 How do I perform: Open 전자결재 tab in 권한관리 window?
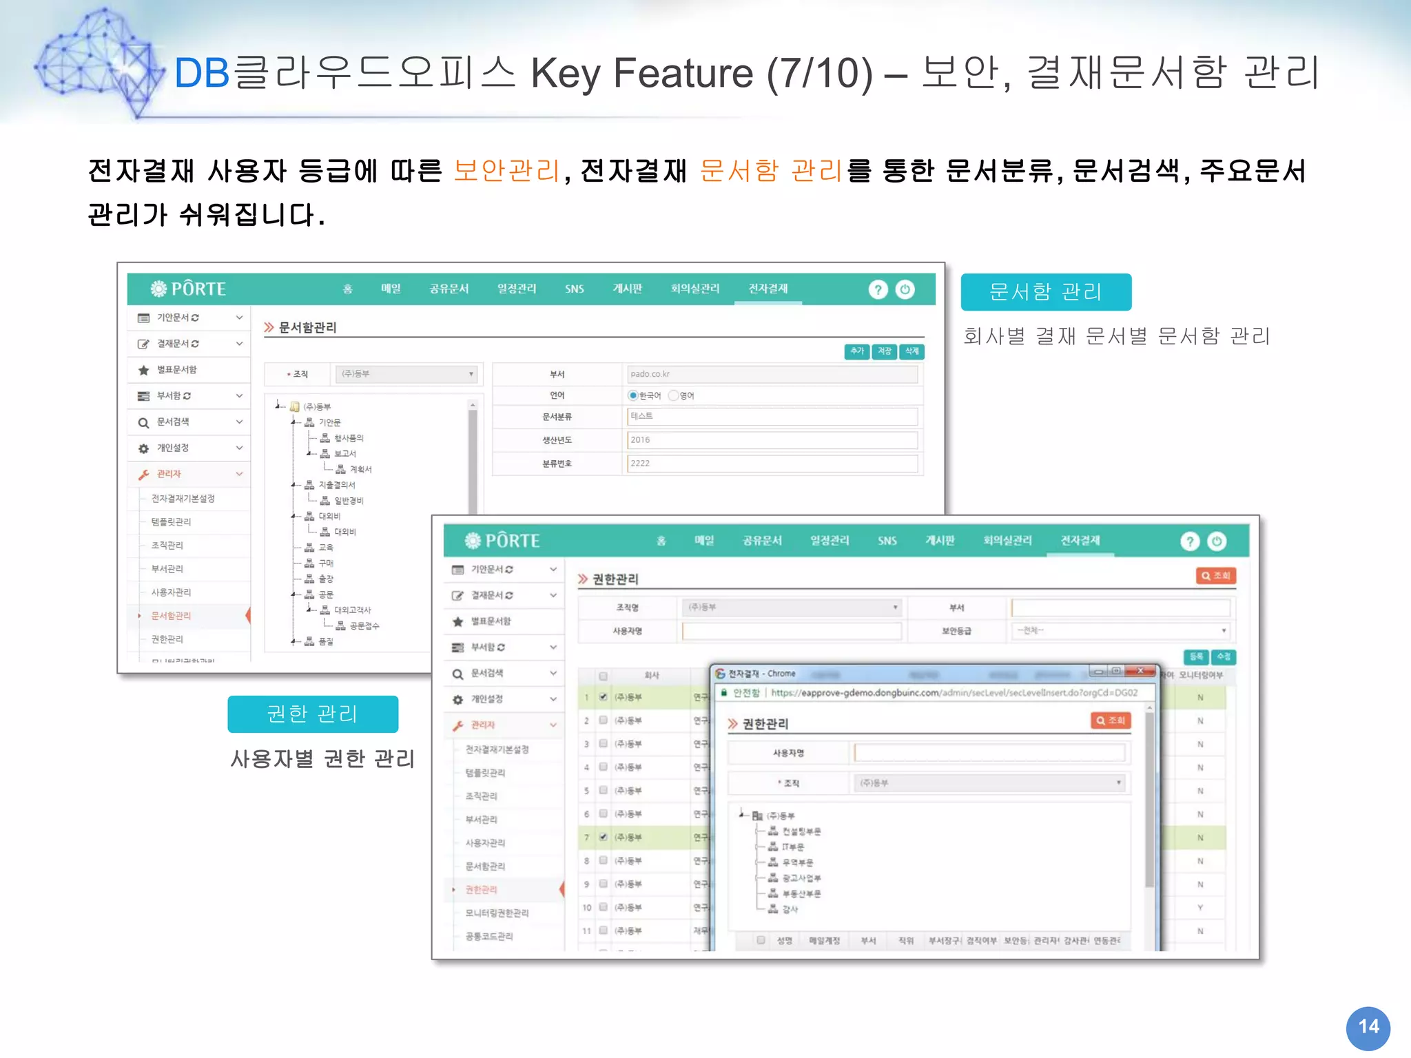[1080, 541]
